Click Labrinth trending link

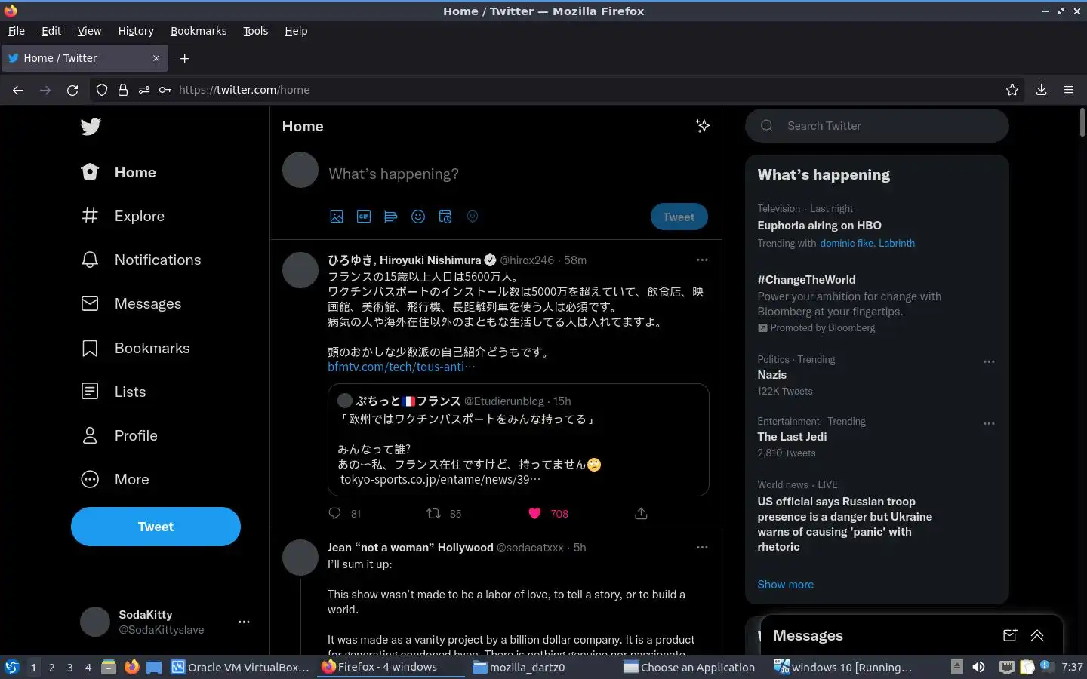897,243
